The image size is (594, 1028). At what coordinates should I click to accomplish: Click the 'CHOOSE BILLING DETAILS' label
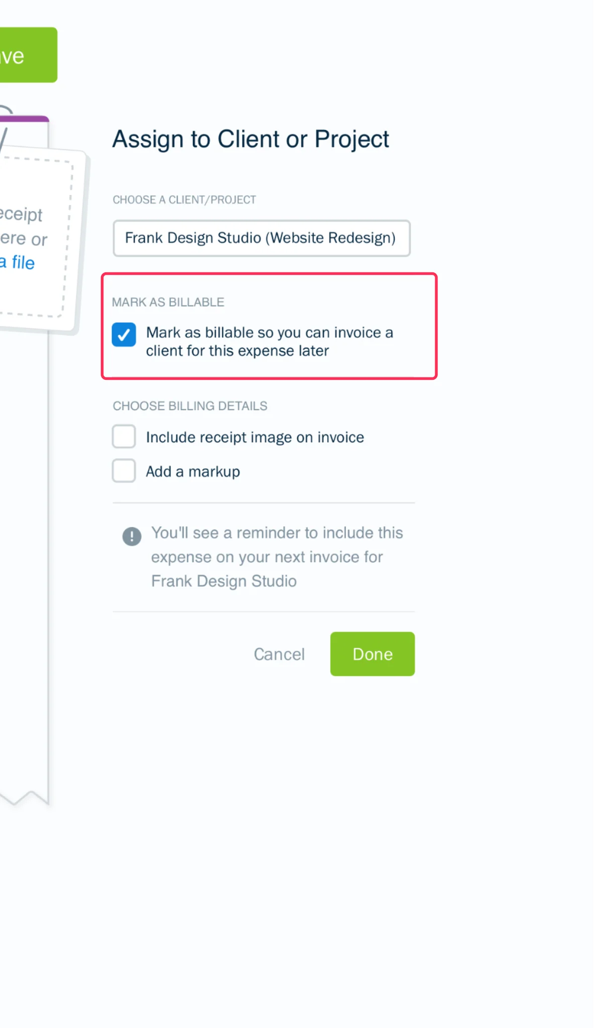(190, 405)
